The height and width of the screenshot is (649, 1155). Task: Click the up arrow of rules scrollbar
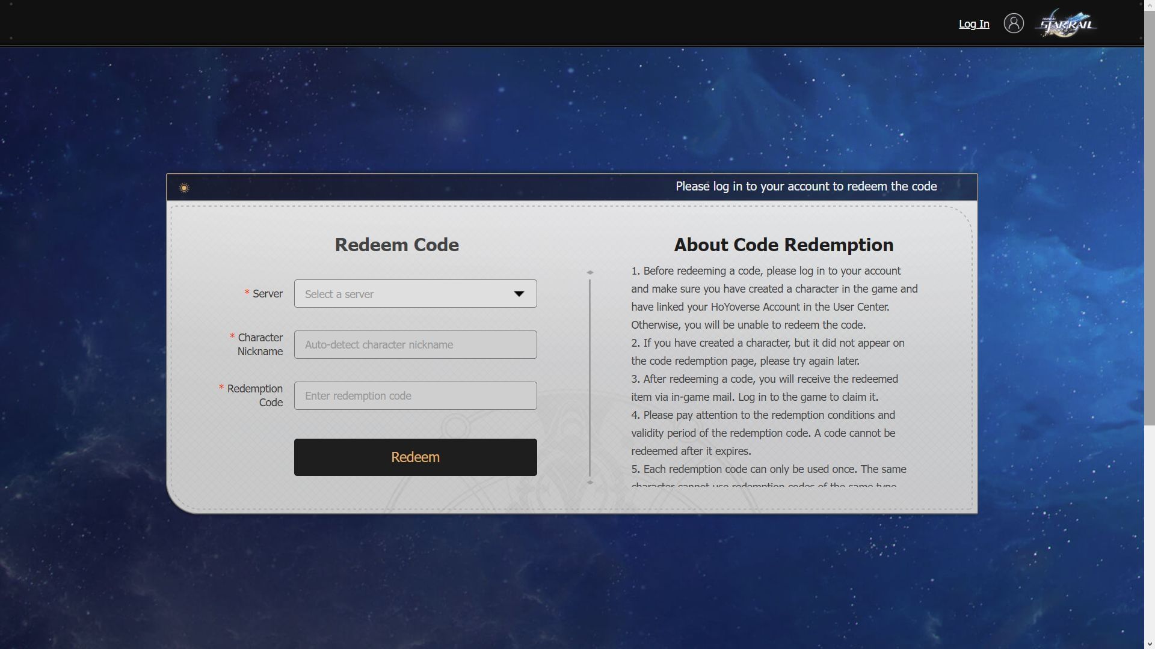[590, 272]
